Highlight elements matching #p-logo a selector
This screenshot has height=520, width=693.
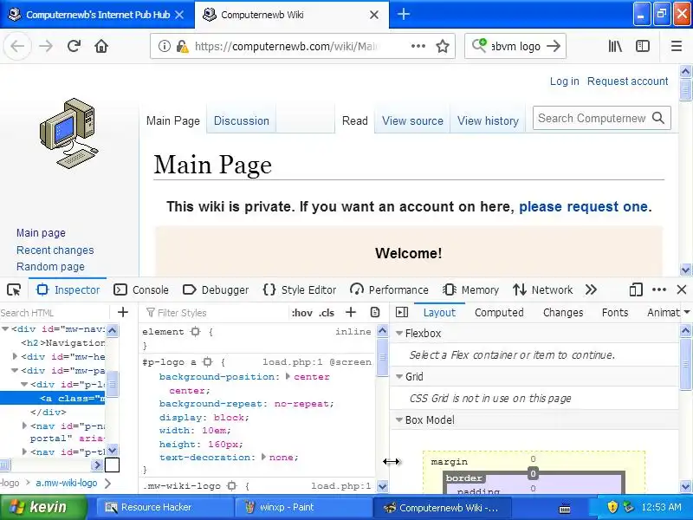(x=207, y=362)
